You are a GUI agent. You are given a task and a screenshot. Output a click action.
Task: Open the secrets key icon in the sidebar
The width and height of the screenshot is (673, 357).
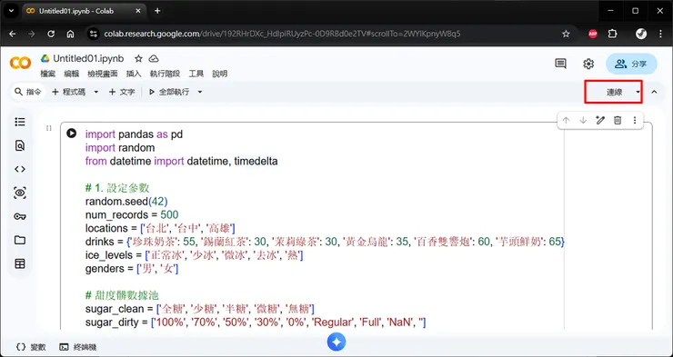(20, 216)
